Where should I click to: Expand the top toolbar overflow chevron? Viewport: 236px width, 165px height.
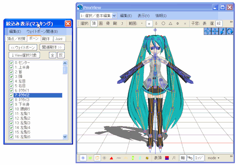(x=231, y=22)
